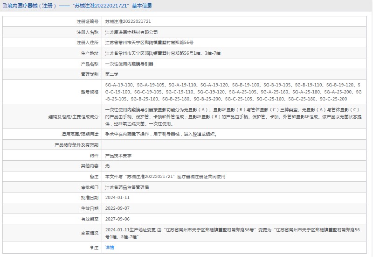Select approval date 2024-01-11
The width and height of the screenshot is (373, 257).
(x=117, y=198)
